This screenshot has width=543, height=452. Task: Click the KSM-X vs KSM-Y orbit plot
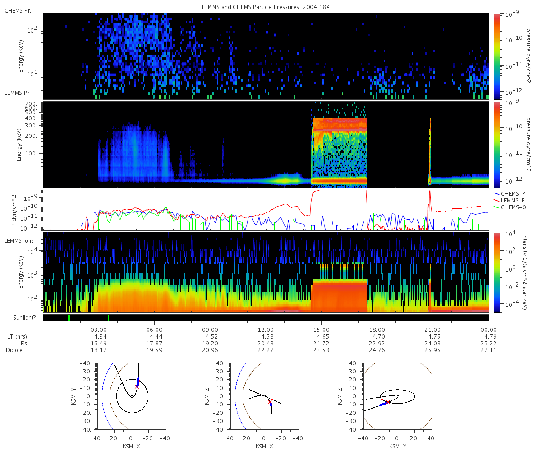132,396
